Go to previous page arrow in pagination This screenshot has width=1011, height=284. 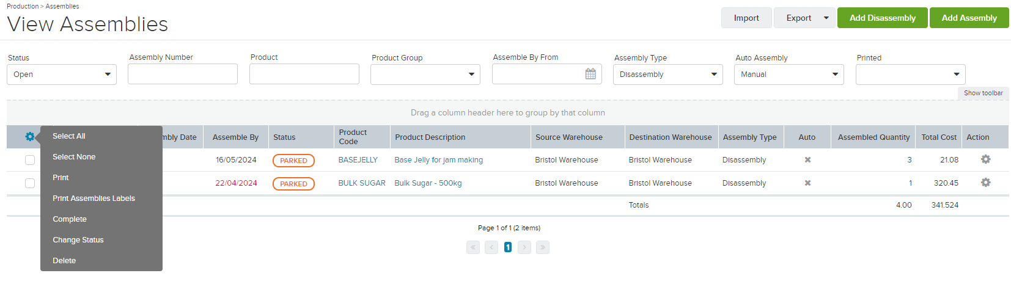click(491, 247)
